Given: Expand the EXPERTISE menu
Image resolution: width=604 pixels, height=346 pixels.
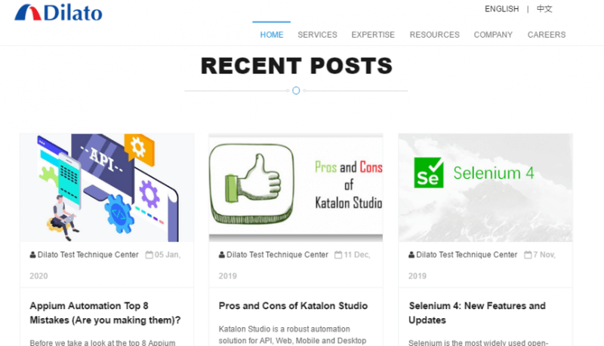Looking at the screenshot, I should pyautogui.click(x=373, y=35).
